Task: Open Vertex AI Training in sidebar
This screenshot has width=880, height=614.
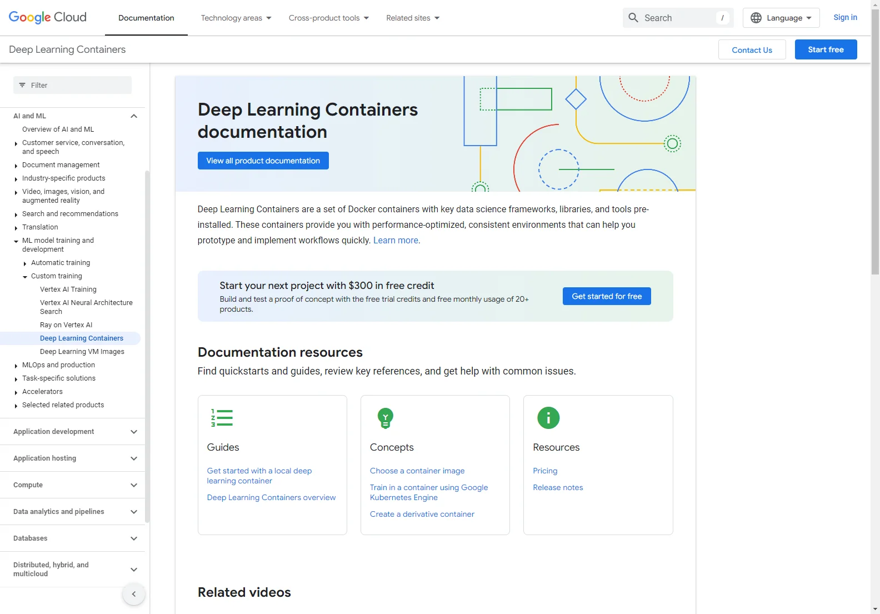Action: [68, 289]
